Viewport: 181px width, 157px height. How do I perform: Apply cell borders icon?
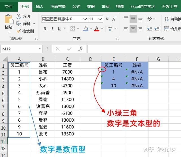point(72,29)
